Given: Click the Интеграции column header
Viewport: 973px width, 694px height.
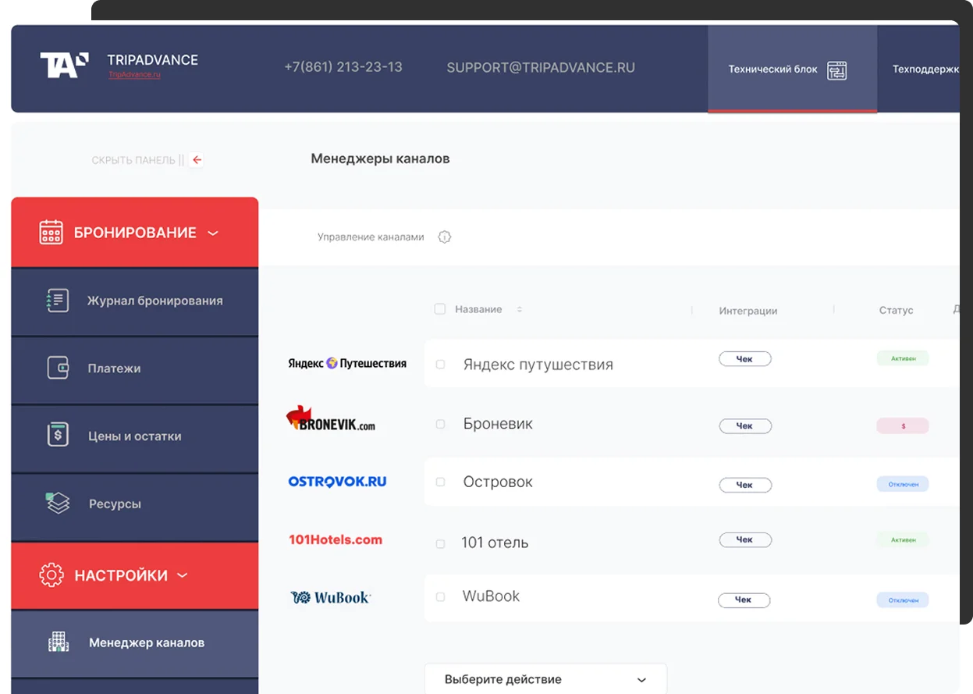Looking at the screenshot, I should [748, 311].
